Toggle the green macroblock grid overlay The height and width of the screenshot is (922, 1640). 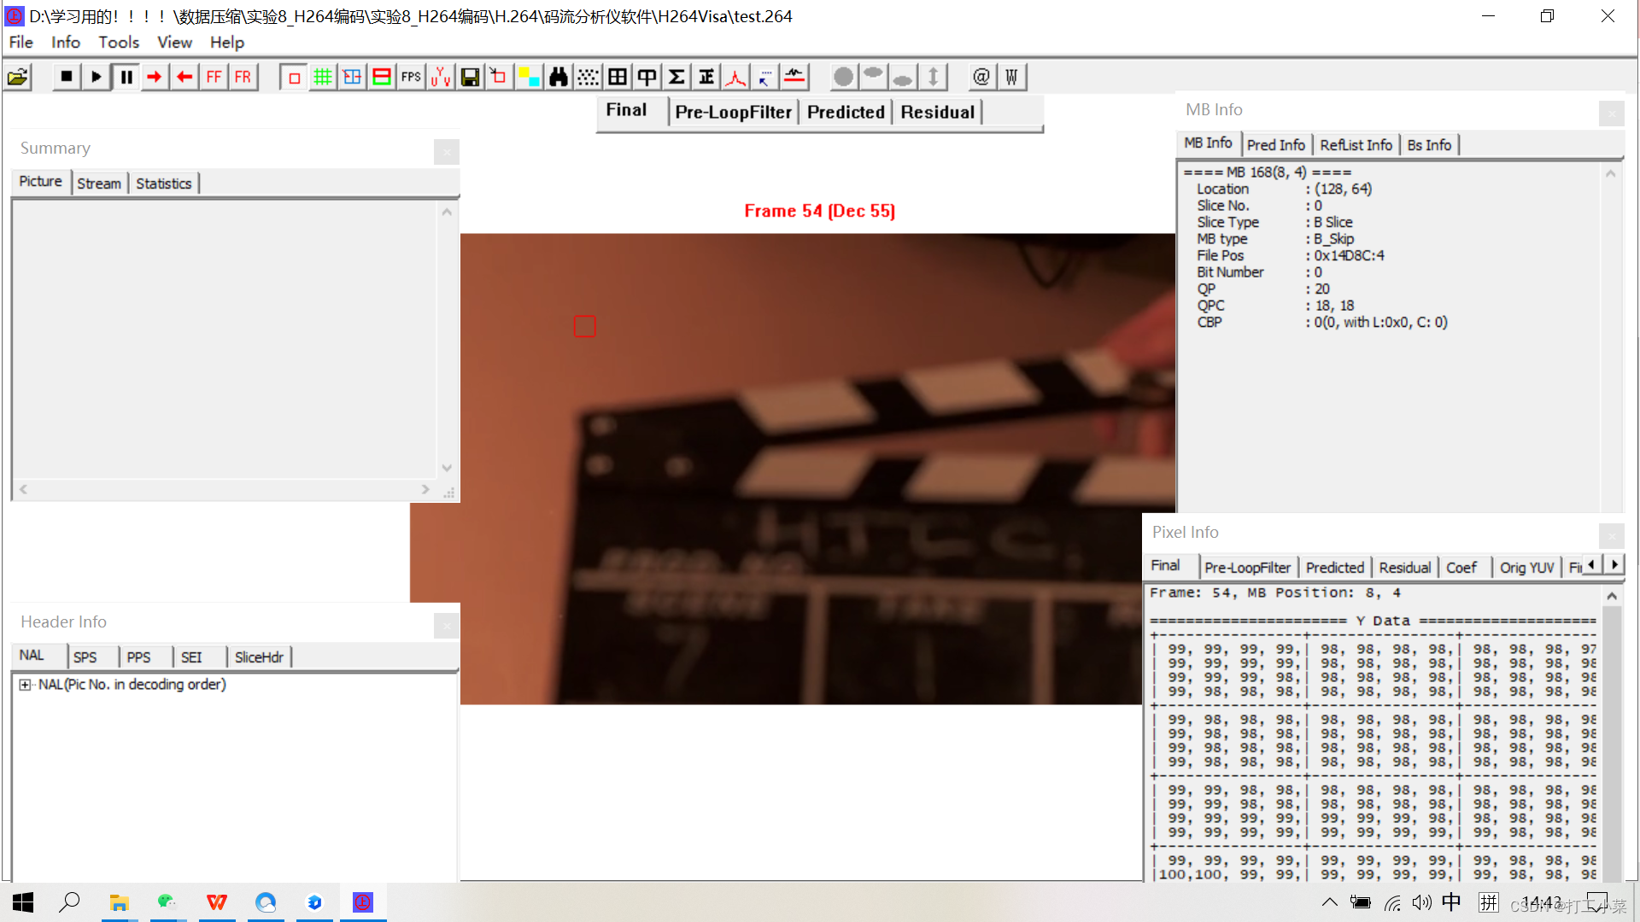click(322, 78)
